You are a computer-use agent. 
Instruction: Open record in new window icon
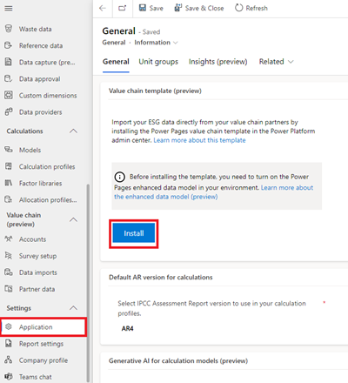pyautogui.click(x=123, y=8)
